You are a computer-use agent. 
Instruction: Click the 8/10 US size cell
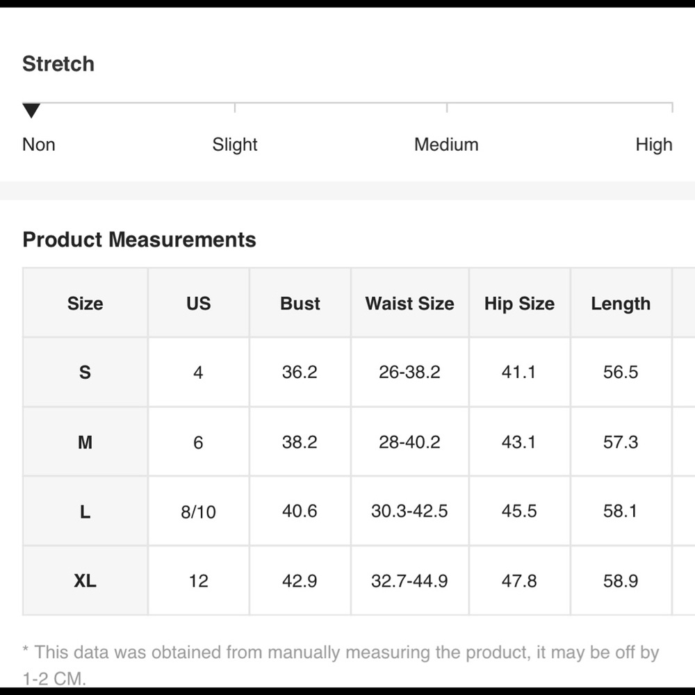pos(199,511)
